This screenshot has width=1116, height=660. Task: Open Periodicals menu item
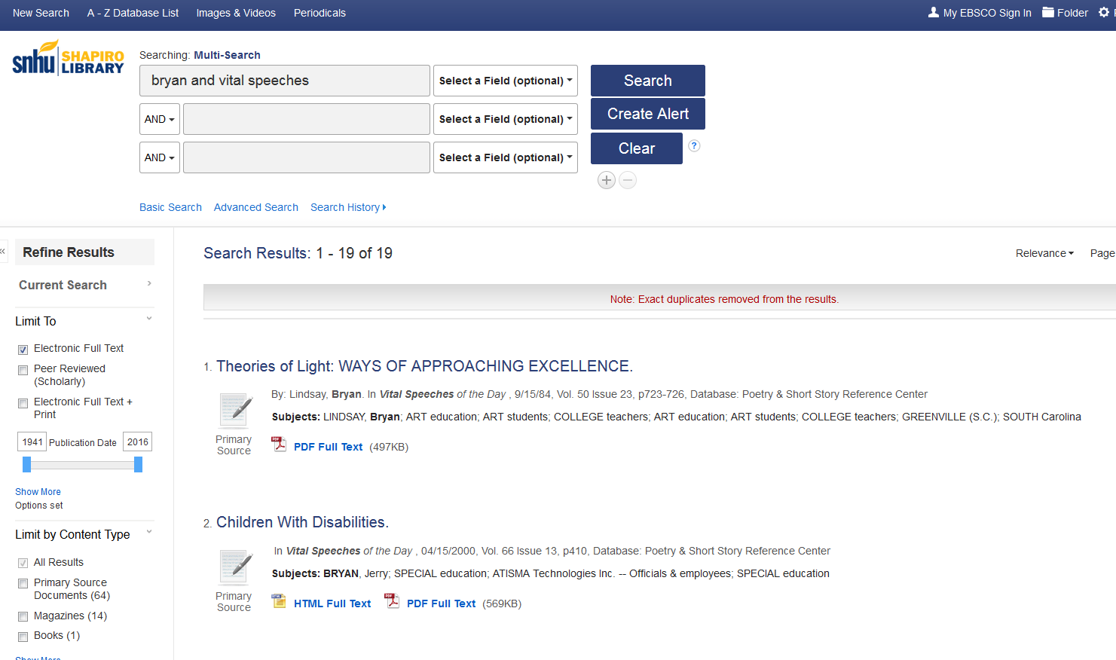[x=320, y=13]
